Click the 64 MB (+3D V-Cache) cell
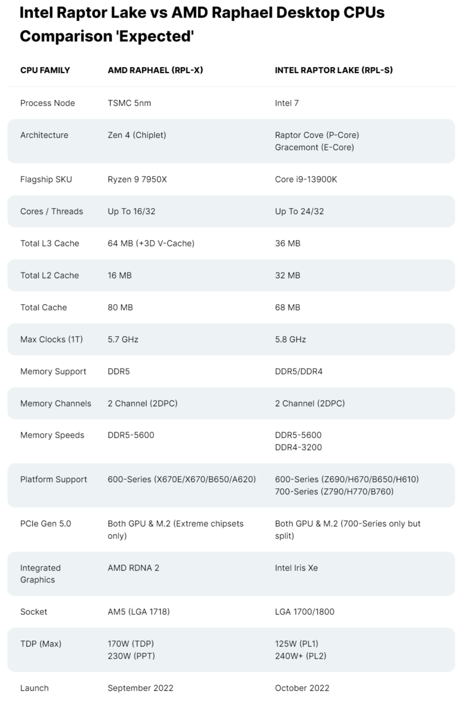The image size is (461, 702). pyautogui.click(x=151, y=243)
